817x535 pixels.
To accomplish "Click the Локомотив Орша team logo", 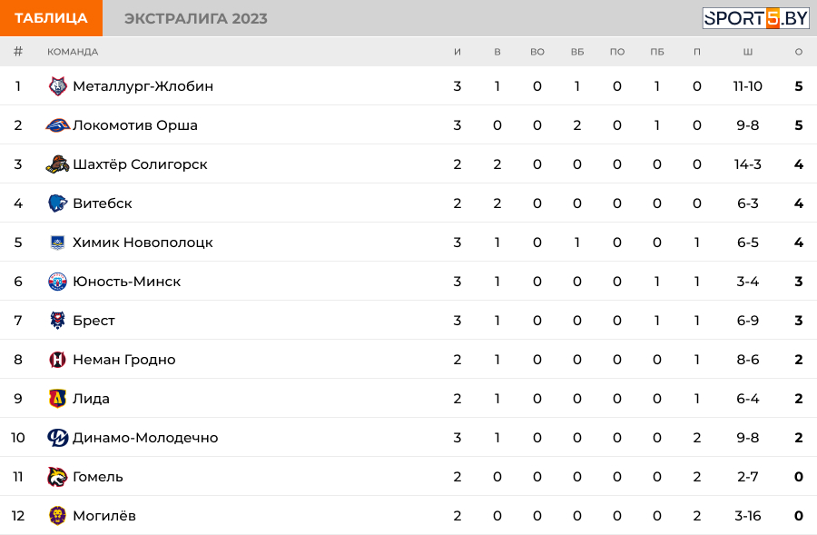I will point(57,125).
